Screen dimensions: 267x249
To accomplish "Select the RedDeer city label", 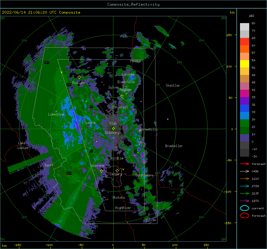I will (126, 90).
